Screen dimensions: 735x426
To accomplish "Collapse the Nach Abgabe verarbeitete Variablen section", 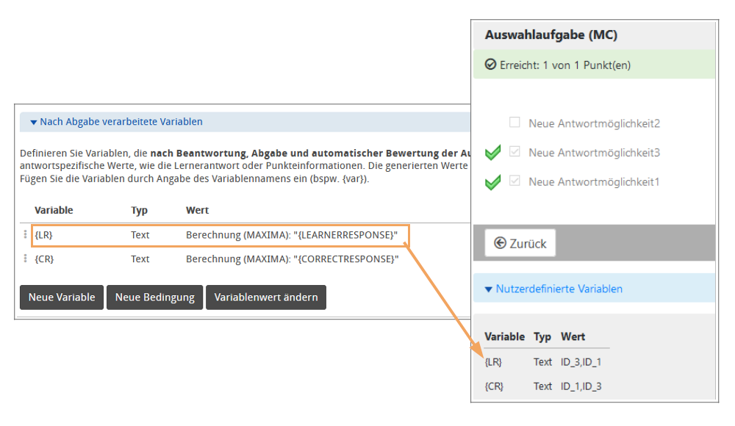I will point(34,122).
